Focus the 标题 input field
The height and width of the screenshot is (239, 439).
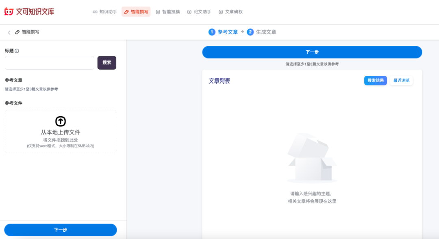50,63
